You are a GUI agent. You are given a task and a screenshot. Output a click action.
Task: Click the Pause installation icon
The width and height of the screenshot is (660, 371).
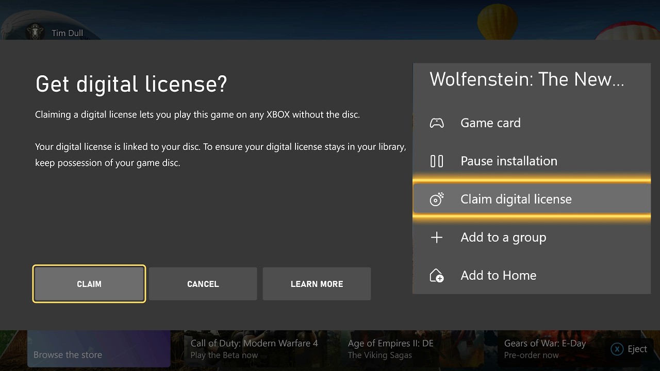[437, 161]
